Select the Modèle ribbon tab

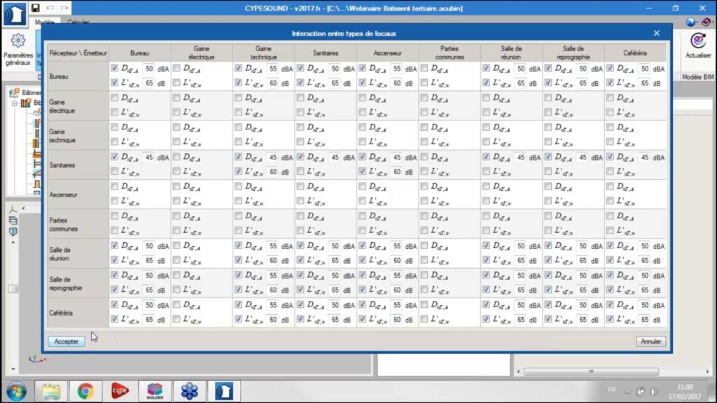click(x=45, y=22)
